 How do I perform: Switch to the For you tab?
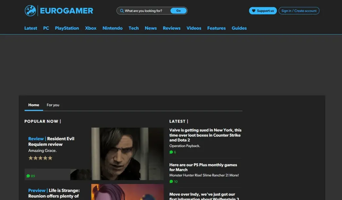pos(53,105)
